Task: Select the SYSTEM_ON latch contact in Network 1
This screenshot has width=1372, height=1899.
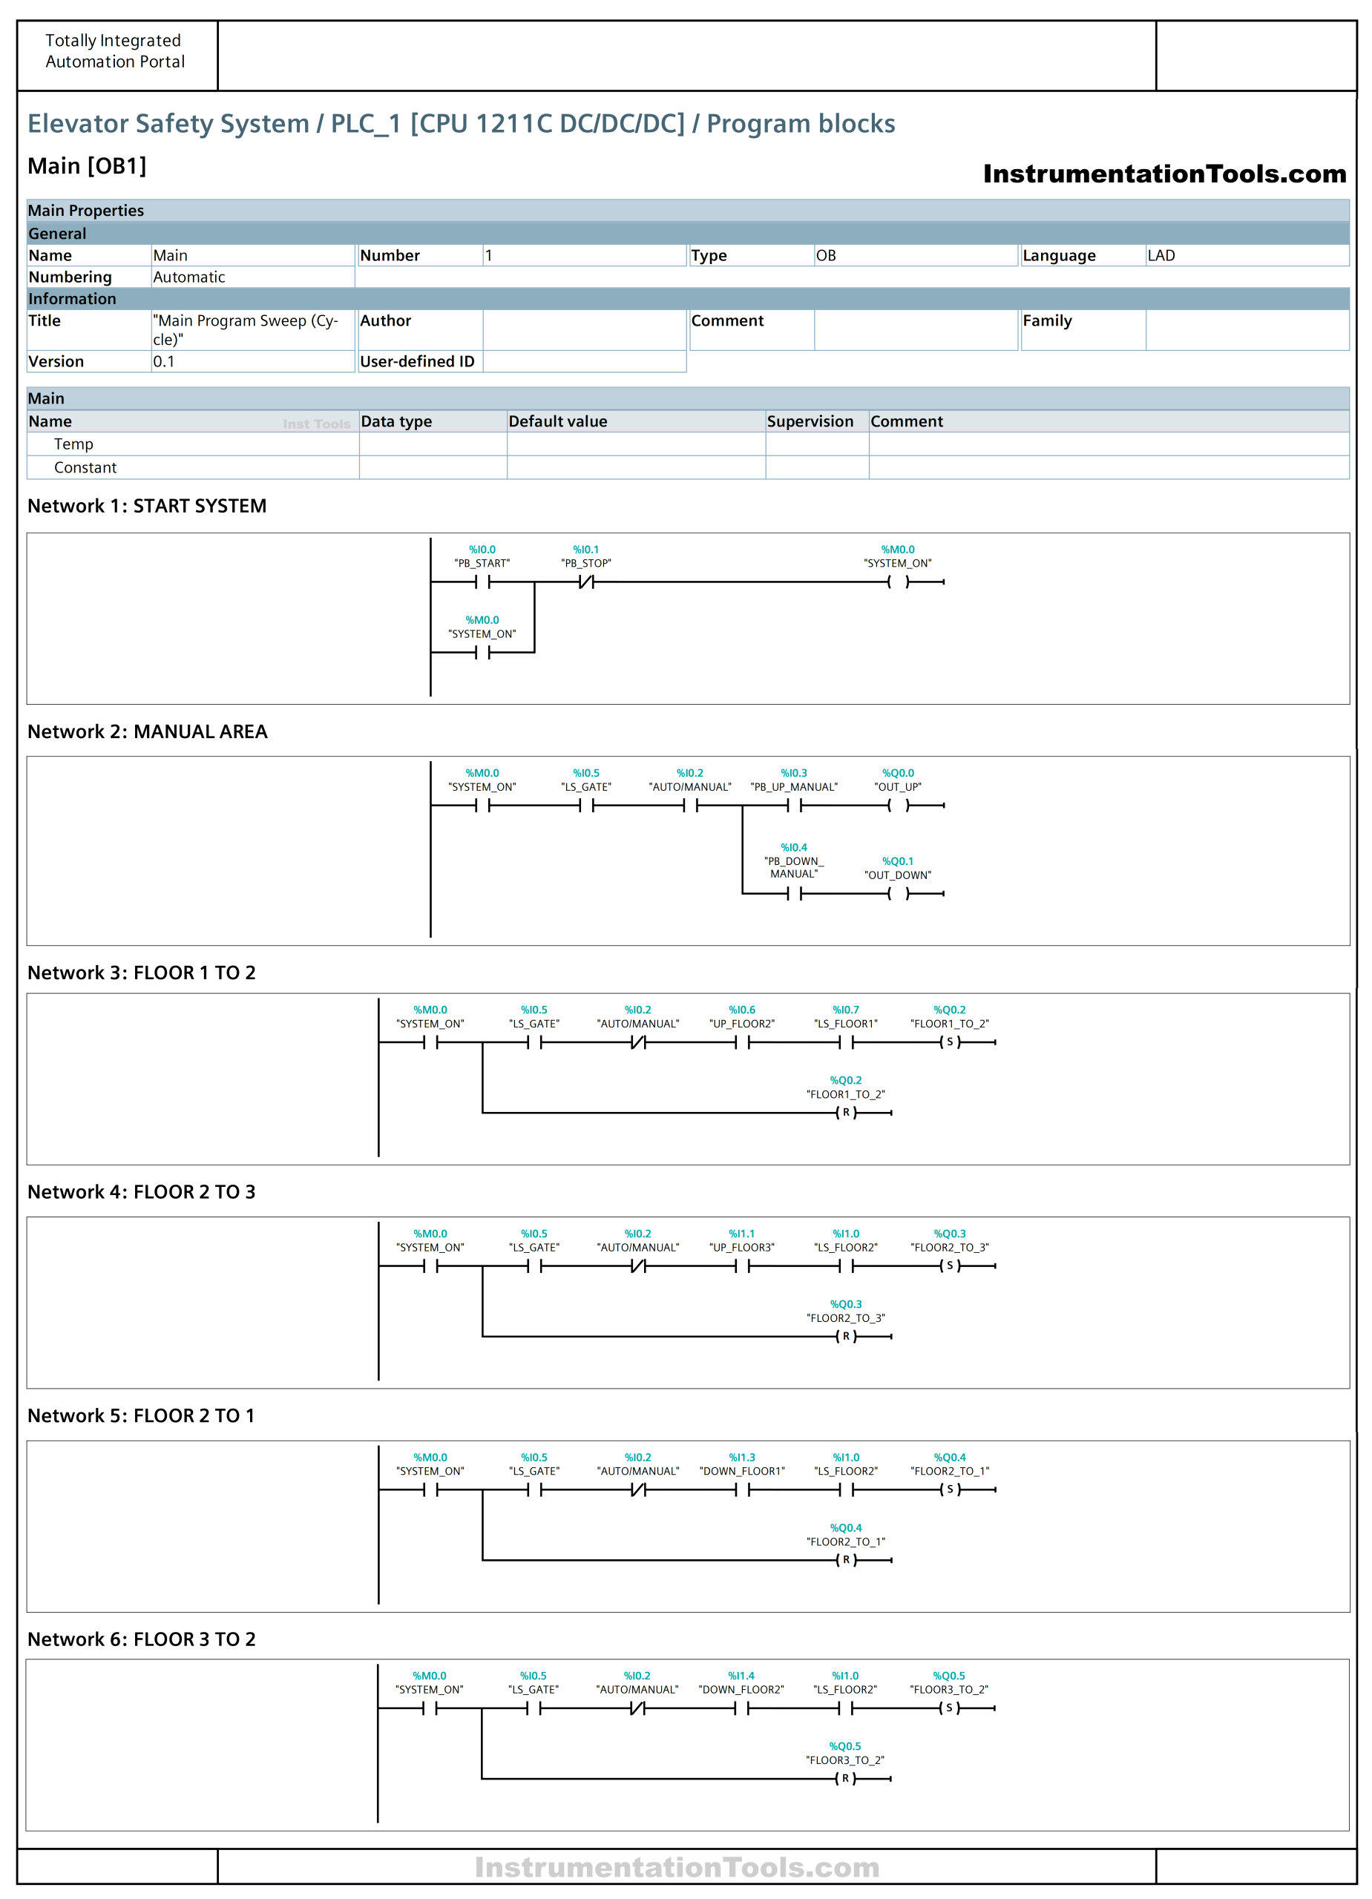Action: pyautogui.click(x=482, y=652)
